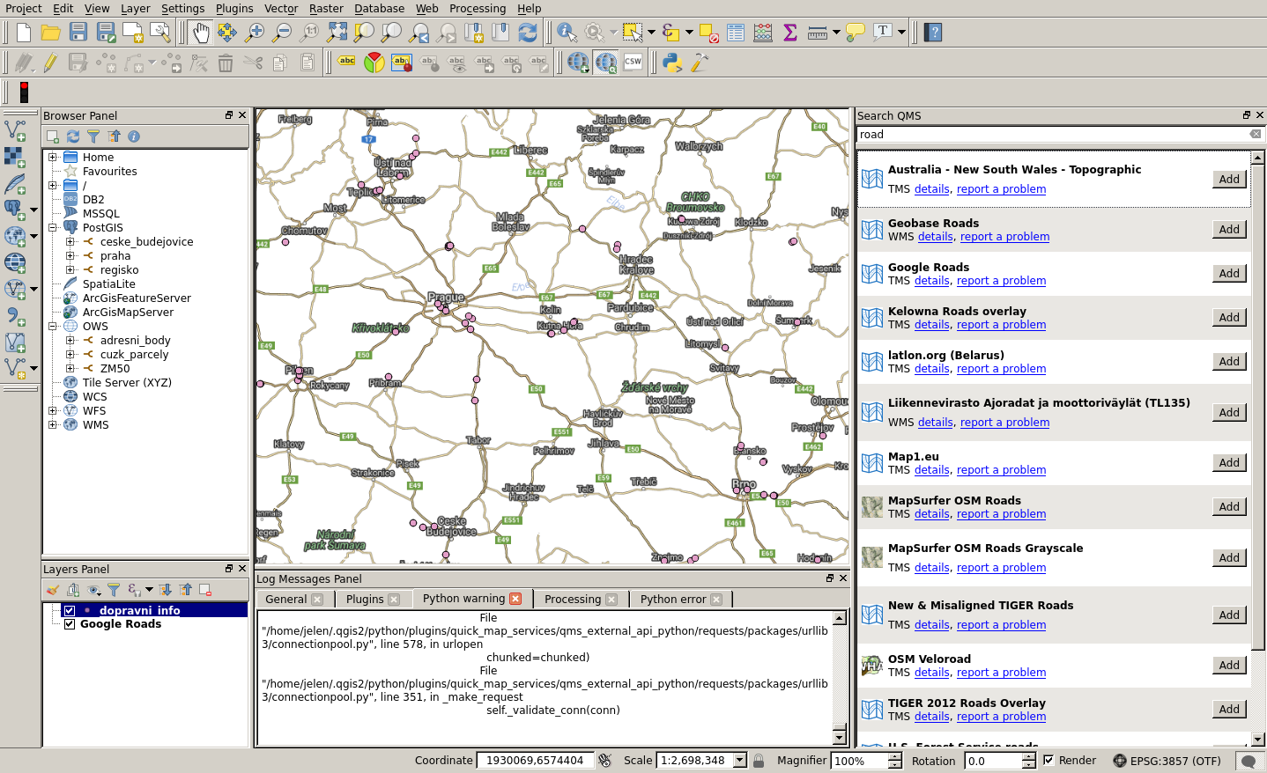Click Add Raster Layer checkerboard icon
This screenshot has width=1267, height=773.
(x=15, y=157)
